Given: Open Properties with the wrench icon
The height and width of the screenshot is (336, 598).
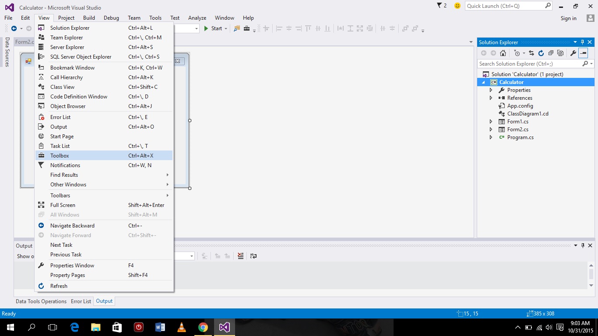Looking at the screenshot, I should click(573, 53).
